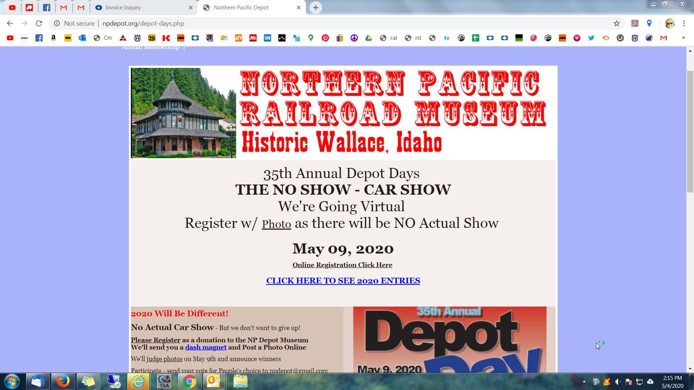The image size is (694, 390).
Task: Click the blue location pin extension icon
Action: (649, 23)
